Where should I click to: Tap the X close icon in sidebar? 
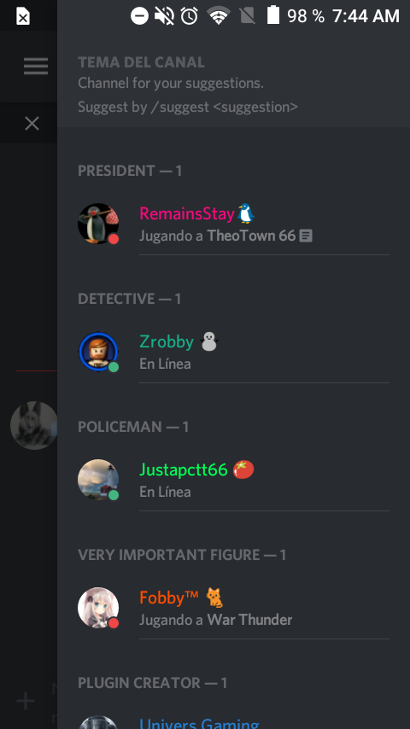point(32,123)
